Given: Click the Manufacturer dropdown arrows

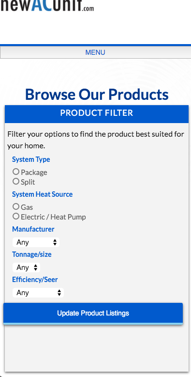Looking at the screenshot, I should [55, 242].
